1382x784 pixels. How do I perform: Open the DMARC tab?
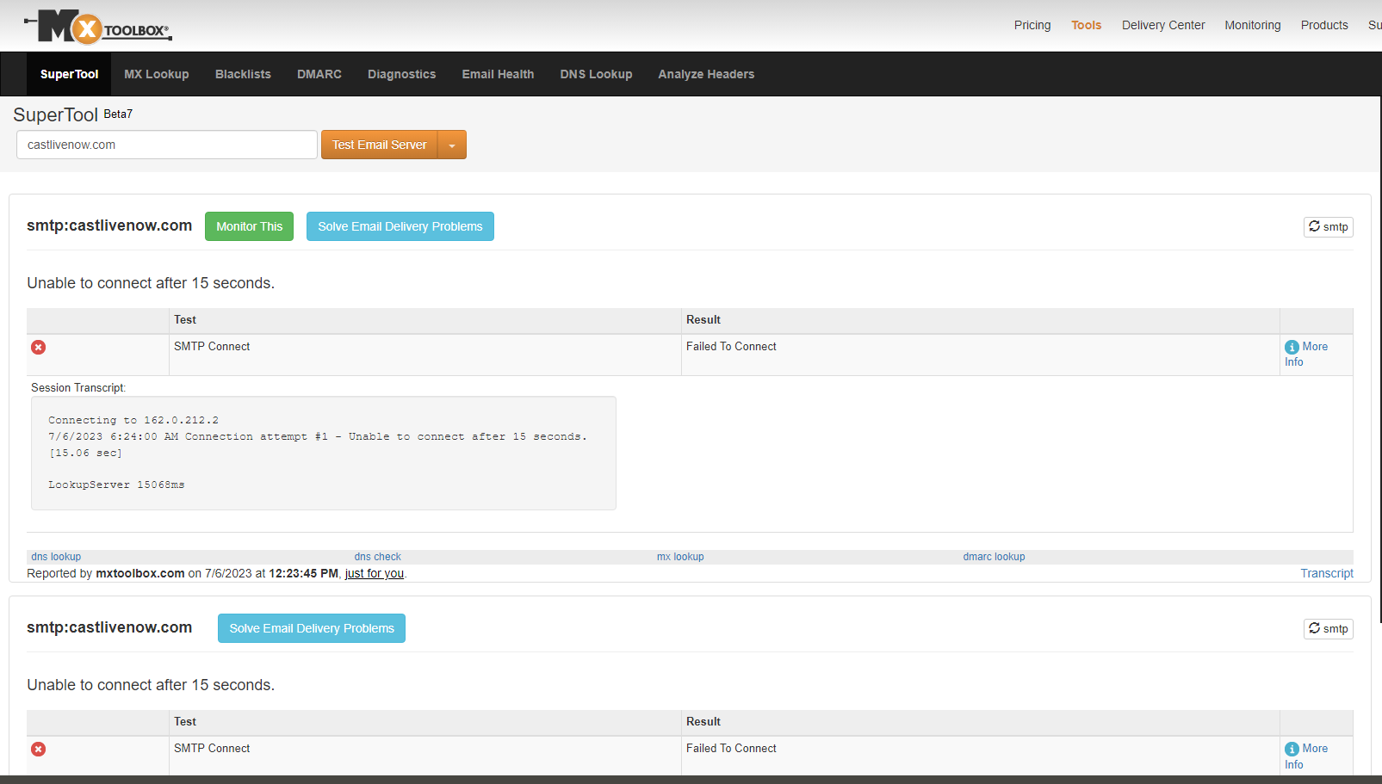pos(319,74)
